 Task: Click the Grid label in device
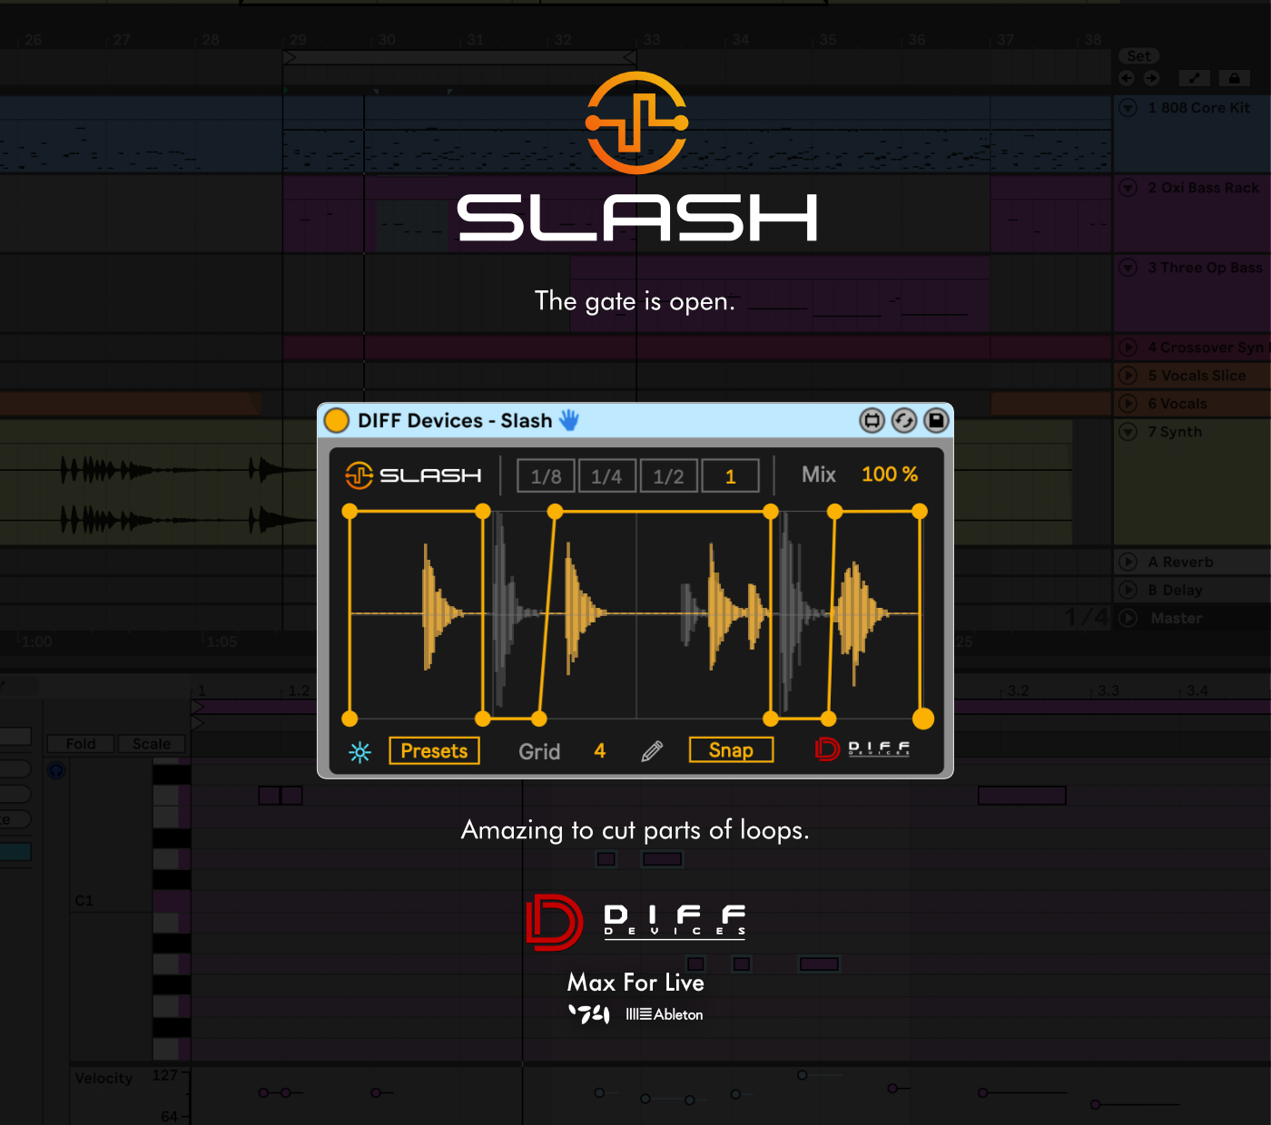tap(539, 752)
